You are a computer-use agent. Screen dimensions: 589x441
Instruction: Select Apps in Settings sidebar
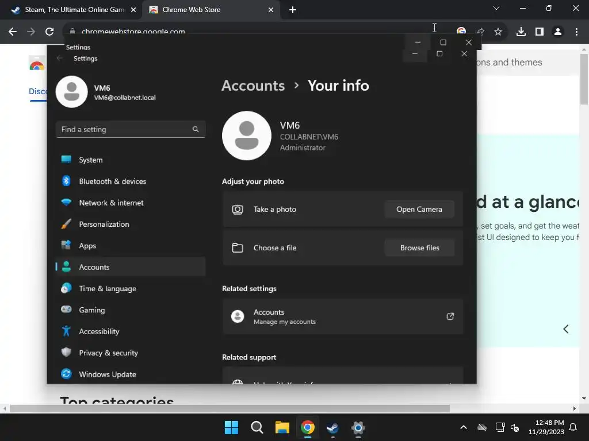pos(131,246)
